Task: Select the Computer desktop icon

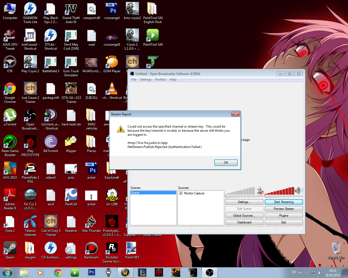Action: (10, 11)
